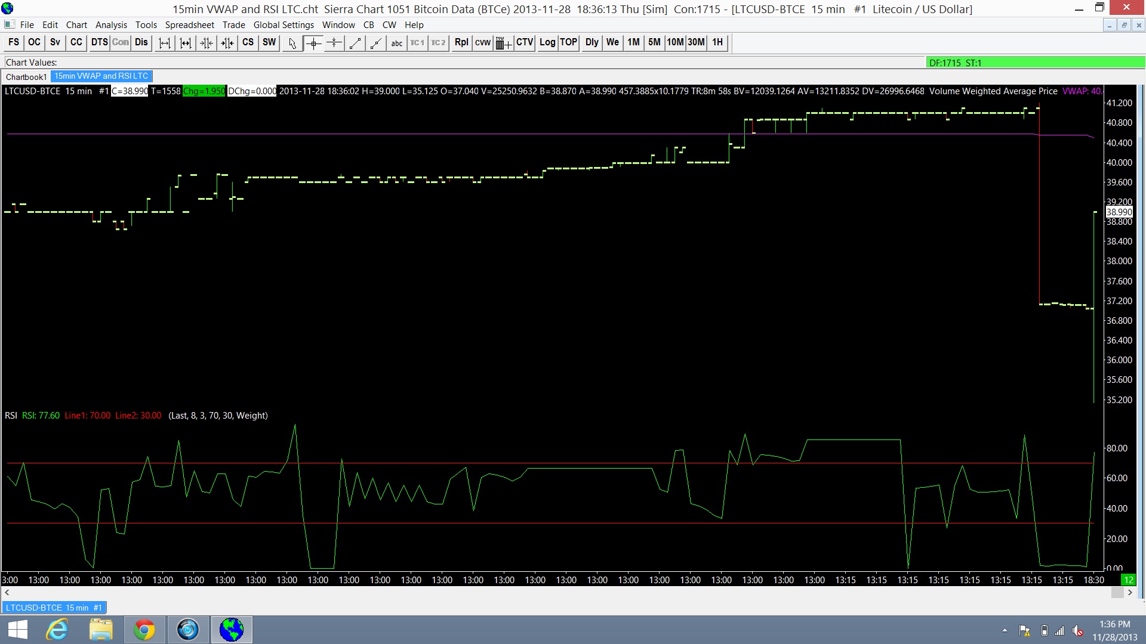Click the SW toolbar button
The height and width of the screenshot is (644, 1146).
[x=270, y=42]
